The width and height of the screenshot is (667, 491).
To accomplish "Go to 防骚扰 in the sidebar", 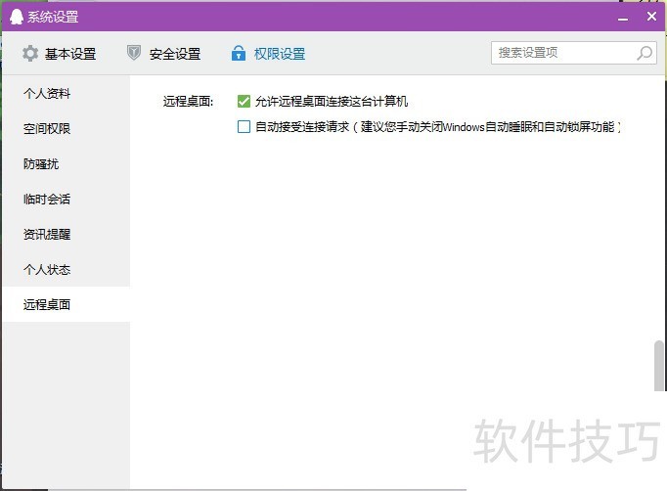I will click(41, 164).
